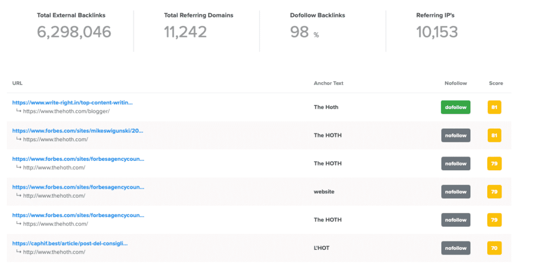Click the green dofollow badge

[456, 108]
